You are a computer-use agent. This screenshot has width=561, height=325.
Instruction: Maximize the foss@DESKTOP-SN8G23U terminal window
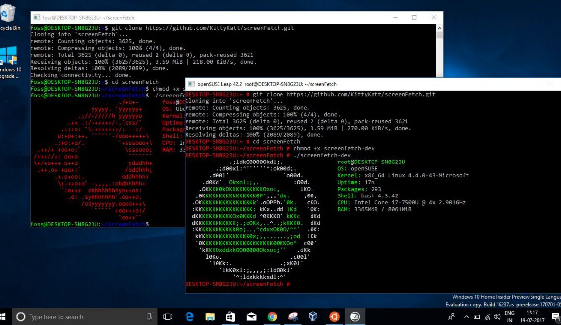tap(414, 18)
